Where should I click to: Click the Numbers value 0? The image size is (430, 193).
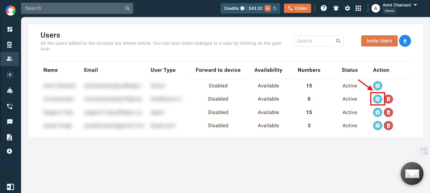pos(309,99)
